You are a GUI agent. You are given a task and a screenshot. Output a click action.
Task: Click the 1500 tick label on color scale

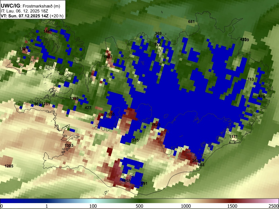point(232,206)
